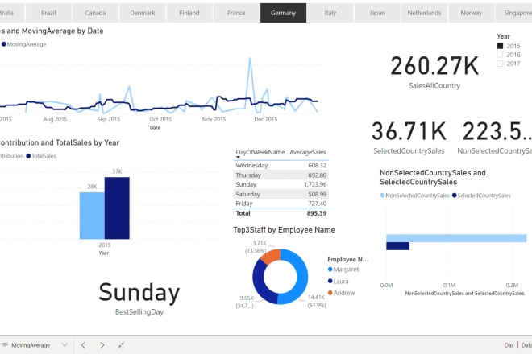The height and width of the screenshot is (354, 532).
Task: Click the dark blue 37K bar
Action: point(117,208)
